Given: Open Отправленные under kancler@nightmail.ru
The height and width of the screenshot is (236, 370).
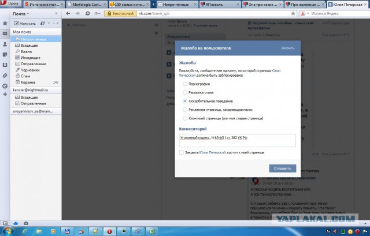Looking at the screenshot, I should (x=36, y=103).
